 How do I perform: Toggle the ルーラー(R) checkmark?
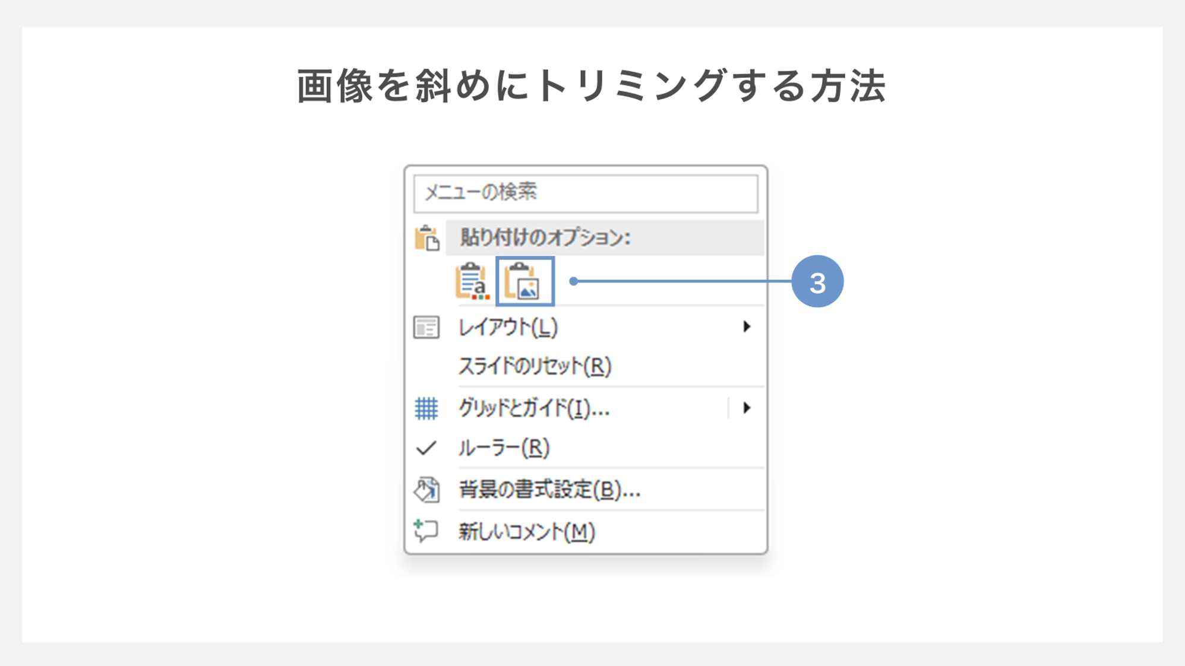point(426,448)
